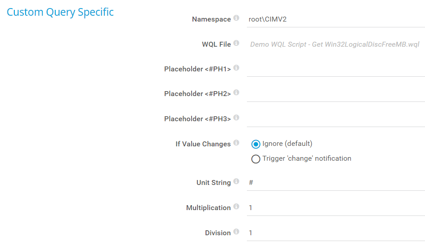Click the Division info icon

click(236, 232)
